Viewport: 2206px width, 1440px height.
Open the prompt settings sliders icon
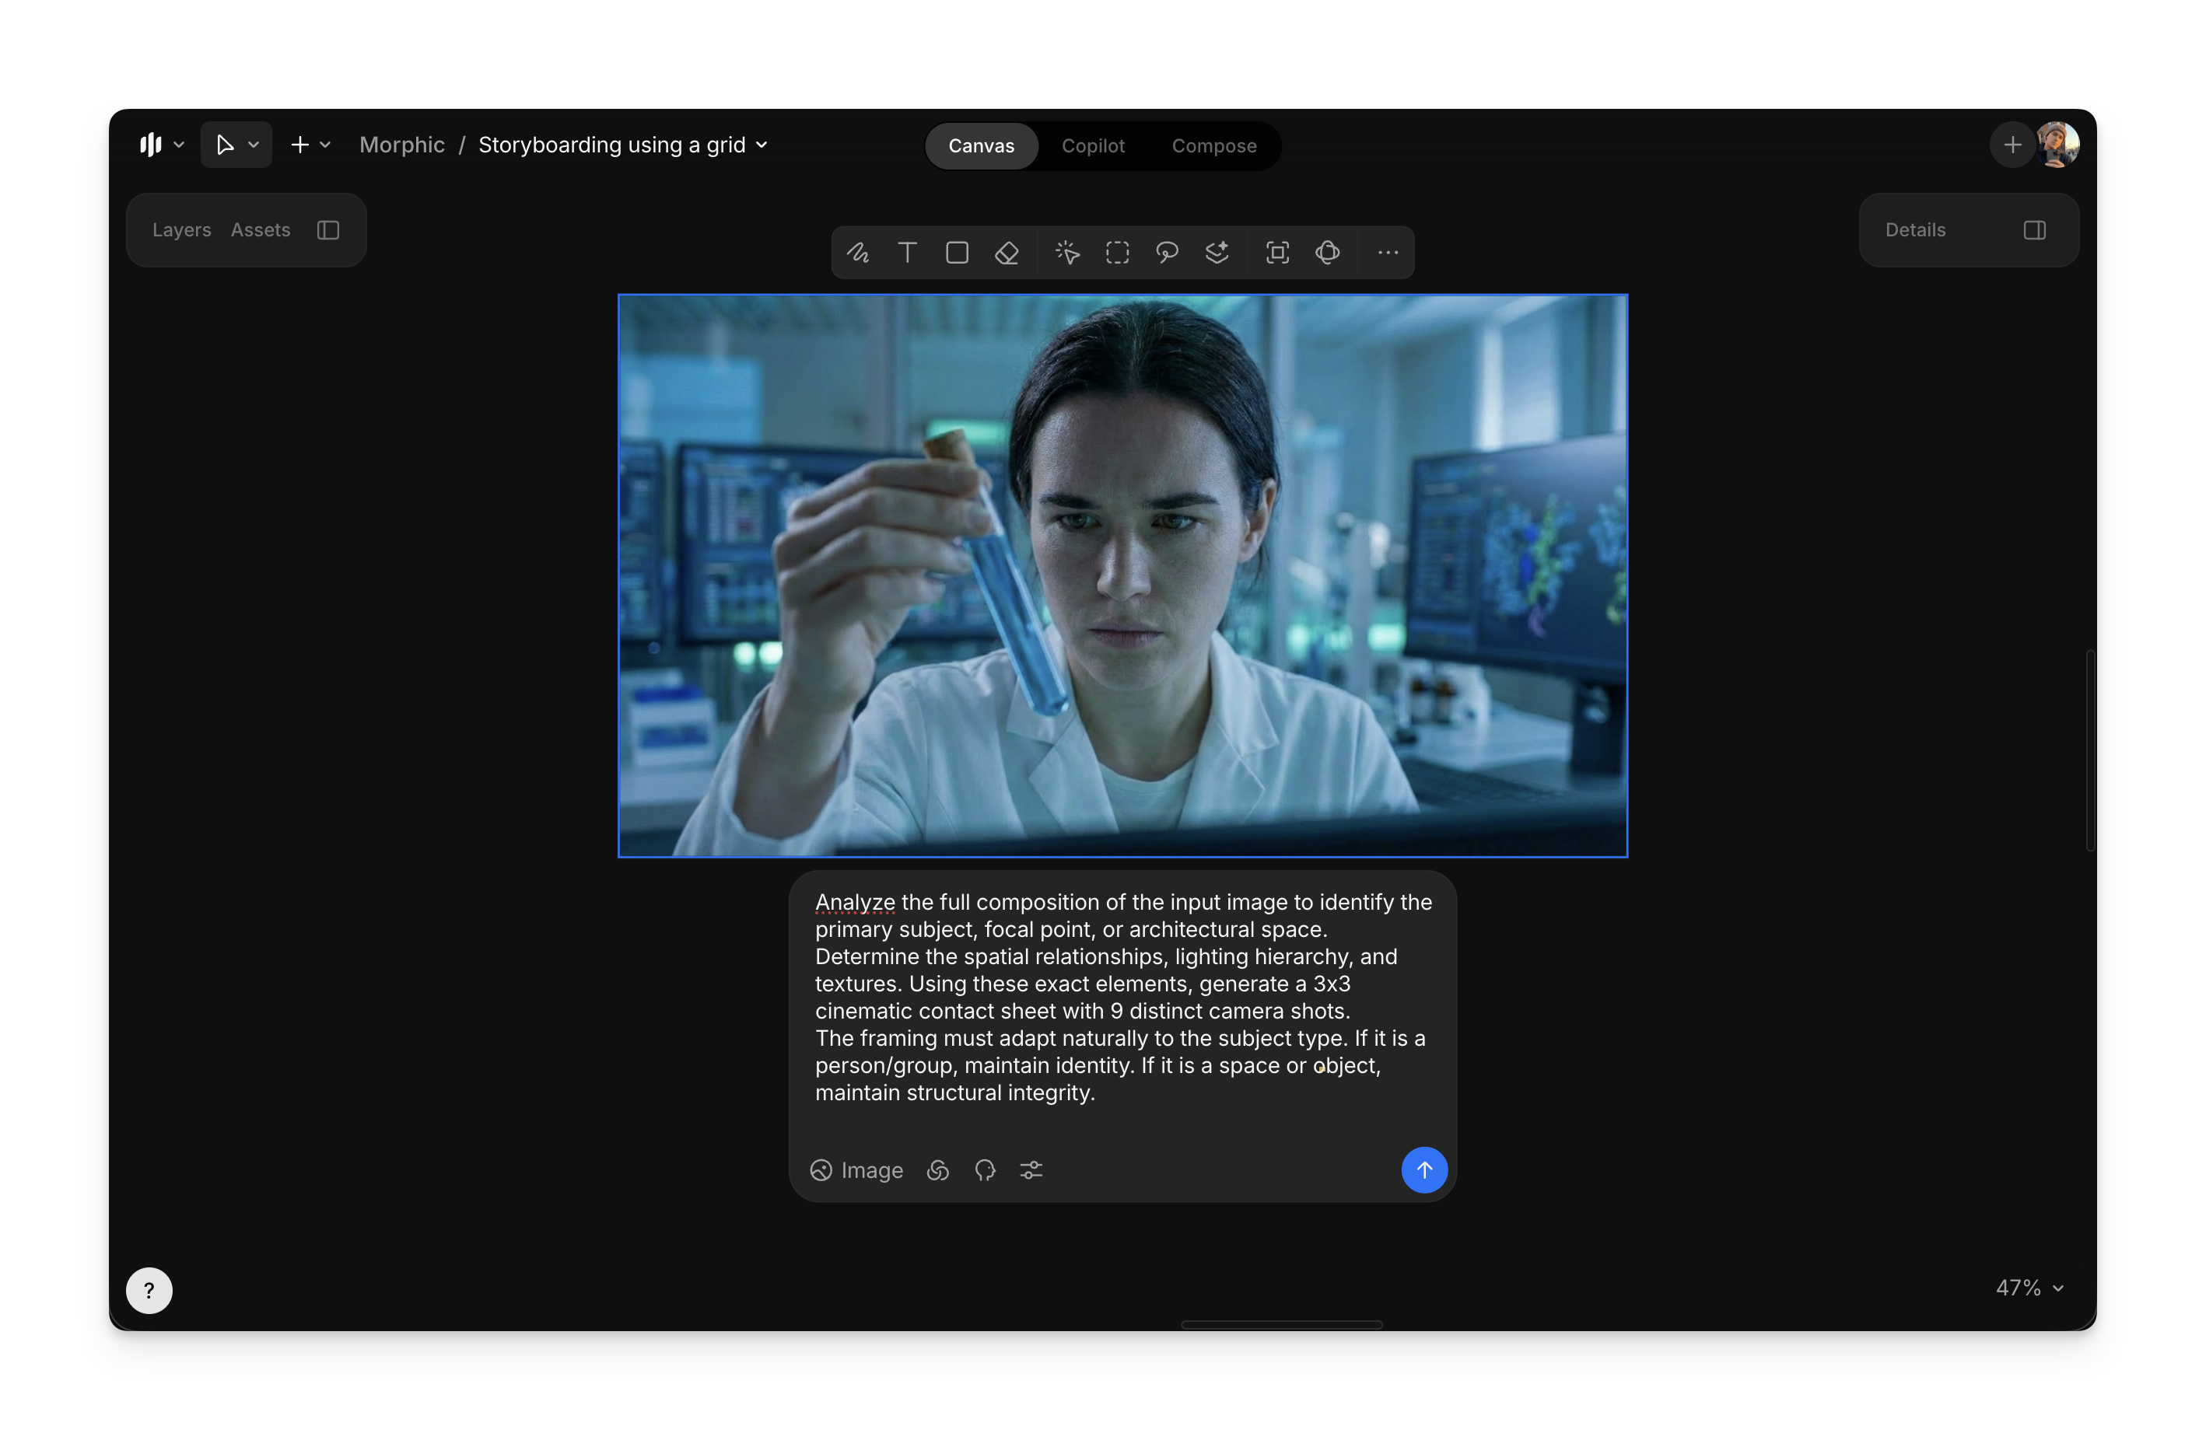pyautogui.click(x=1031, y=1170)
